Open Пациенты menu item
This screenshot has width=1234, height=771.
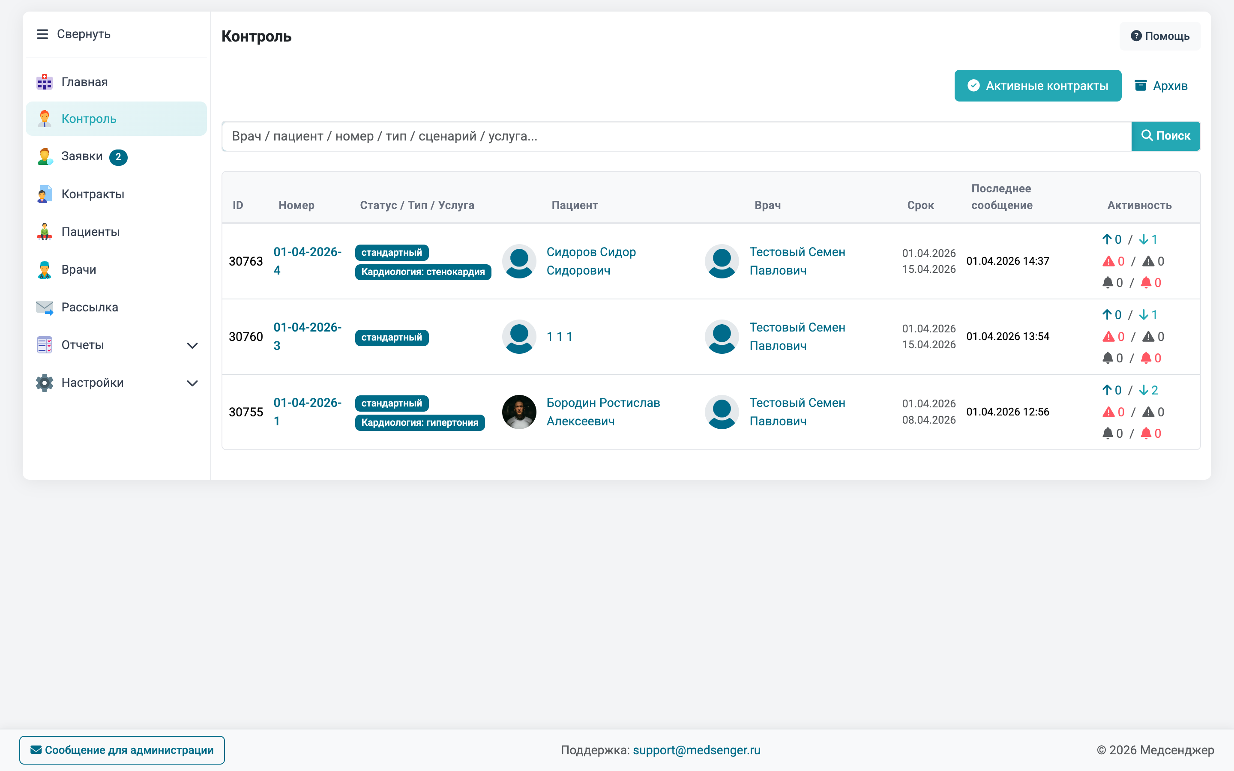116,232
